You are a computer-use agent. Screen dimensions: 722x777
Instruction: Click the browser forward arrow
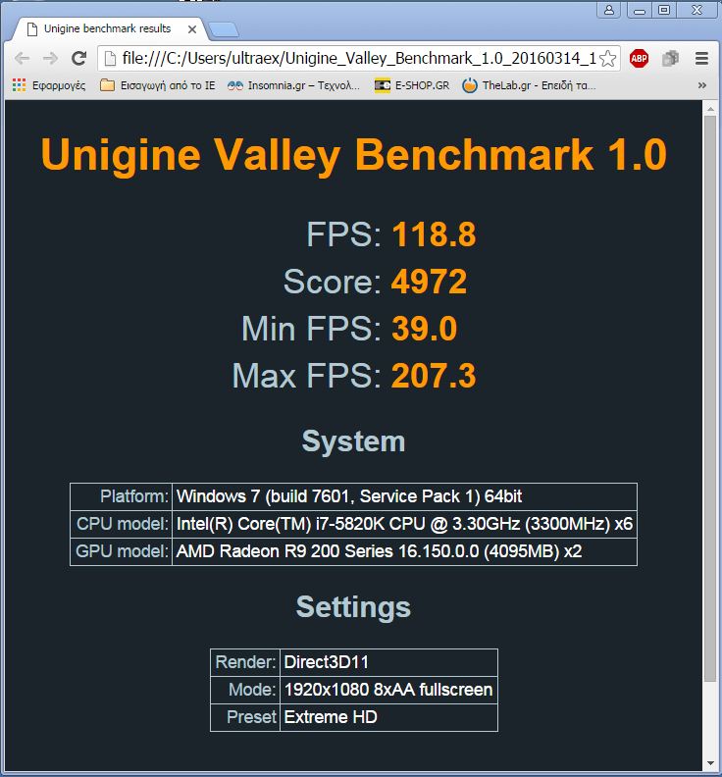coord(50,59)
